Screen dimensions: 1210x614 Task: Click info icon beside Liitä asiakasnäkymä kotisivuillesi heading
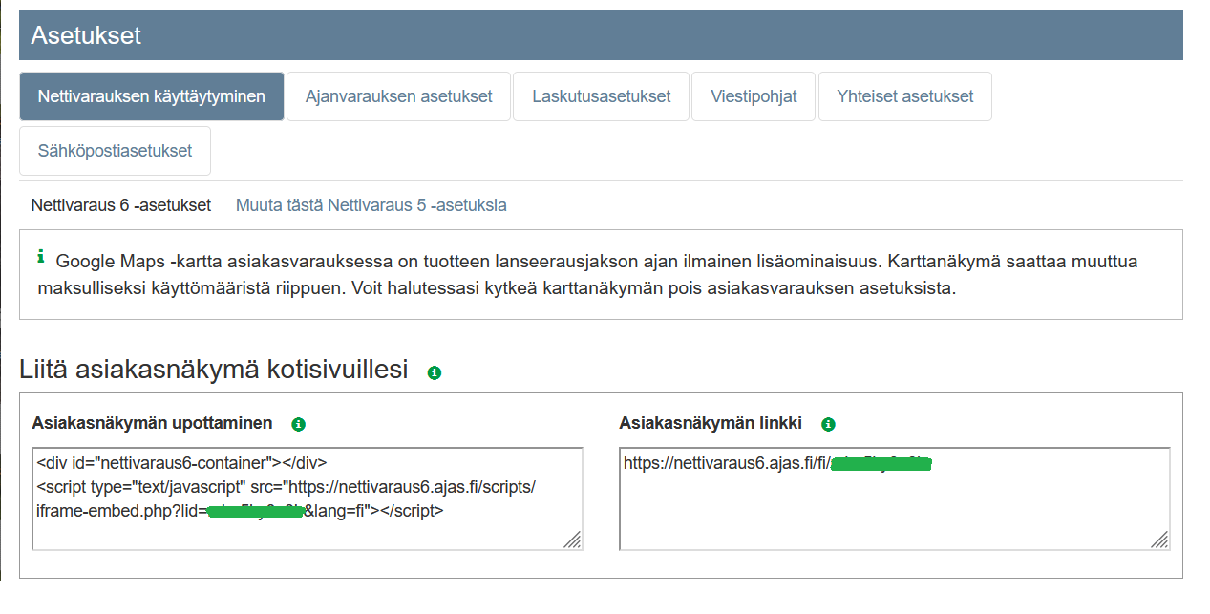[435, 372]
